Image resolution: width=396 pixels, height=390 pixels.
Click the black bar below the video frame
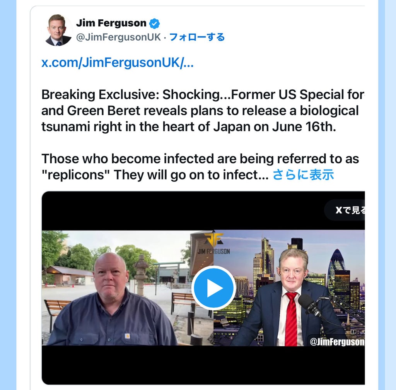(x=203, y=365)
